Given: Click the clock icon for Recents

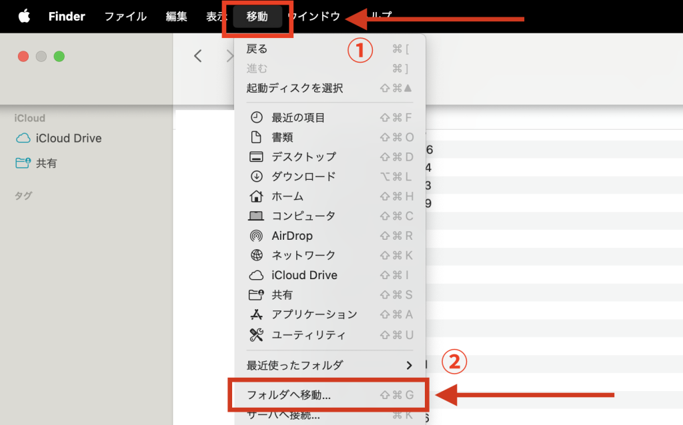Looking at the screenshot, I should pos(256,118).
